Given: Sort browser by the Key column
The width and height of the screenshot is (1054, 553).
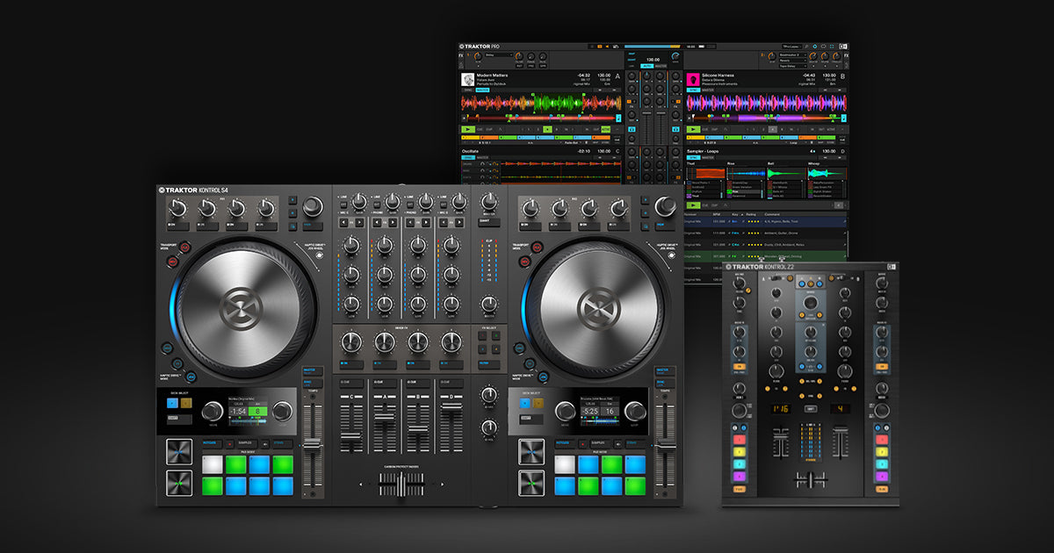Looking at the screenshot, I should (x=735, y=214).
